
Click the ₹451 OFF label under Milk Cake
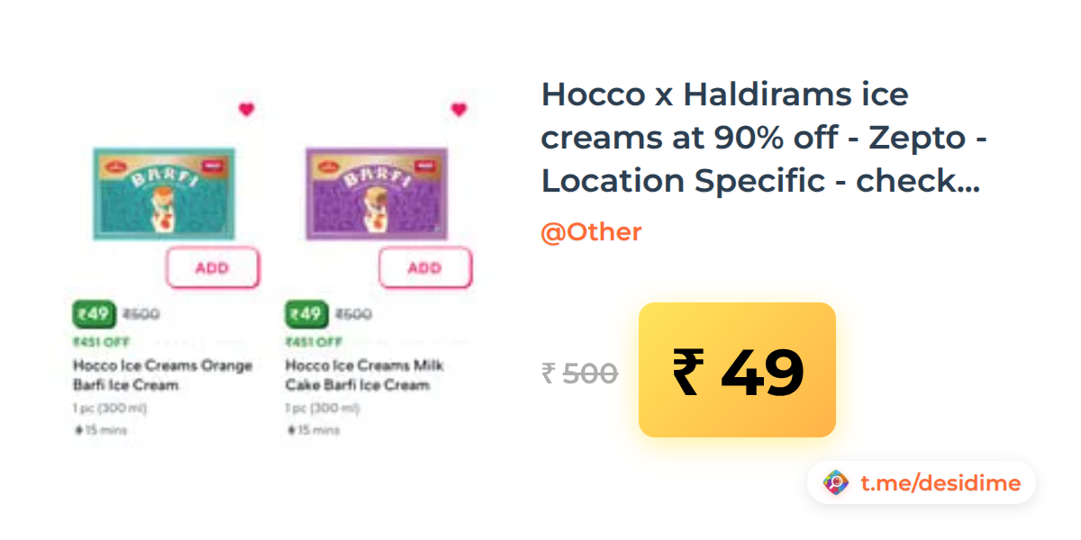[314, 342]
